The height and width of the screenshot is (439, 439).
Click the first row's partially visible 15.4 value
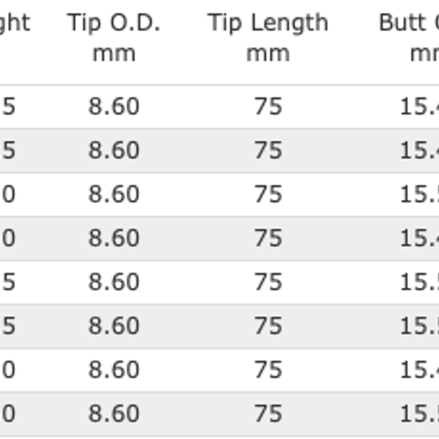419,106
